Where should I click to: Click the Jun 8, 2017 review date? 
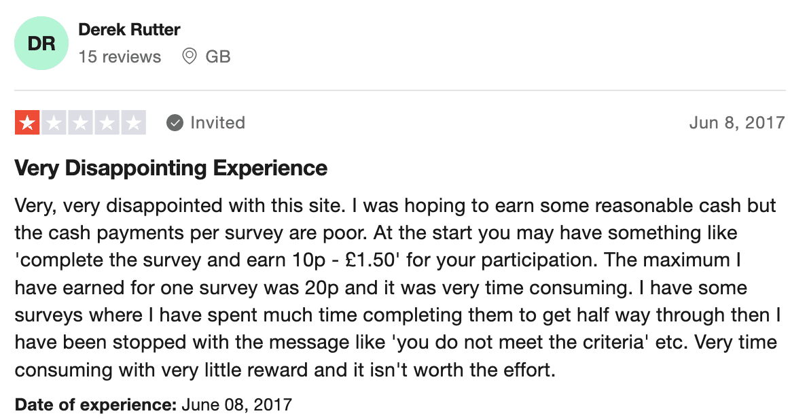tap(737, 122)
